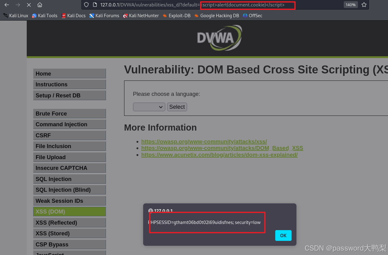Open the Kali Linux bookmark
The height and width of the screenshot is (255, 388).
(15, 15)
